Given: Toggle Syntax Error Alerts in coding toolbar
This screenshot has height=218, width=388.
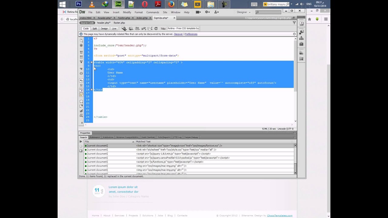Looking at the screenshot, I should [81, 95].
